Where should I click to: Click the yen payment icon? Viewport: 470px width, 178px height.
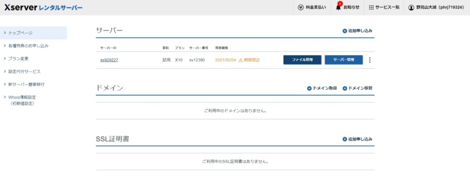[301, 7]
